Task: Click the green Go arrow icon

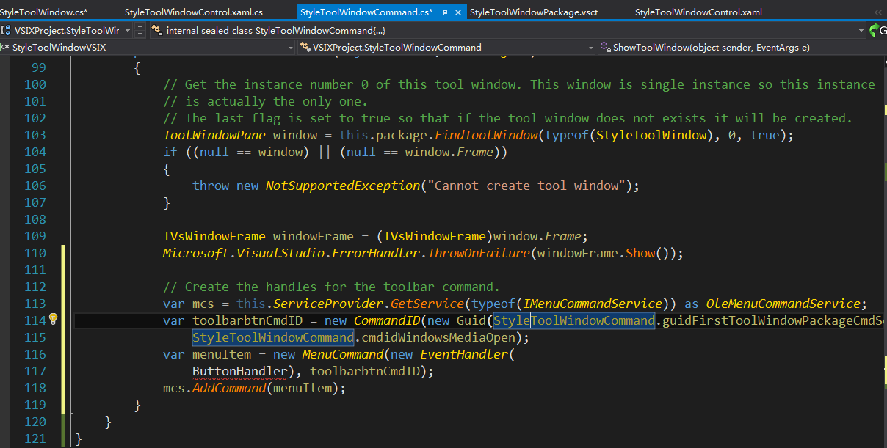Action: 875,30
